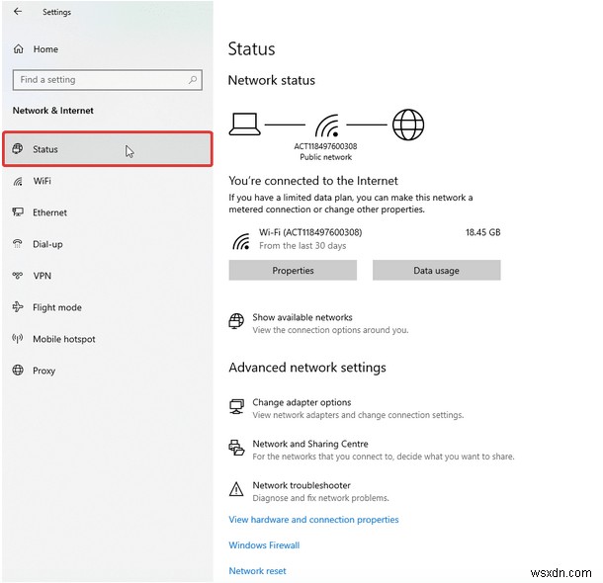Image resolution: width=603 pixels, height=583 pixels.
Task: Open Proxy settings
Action: [x=43, y=371]
